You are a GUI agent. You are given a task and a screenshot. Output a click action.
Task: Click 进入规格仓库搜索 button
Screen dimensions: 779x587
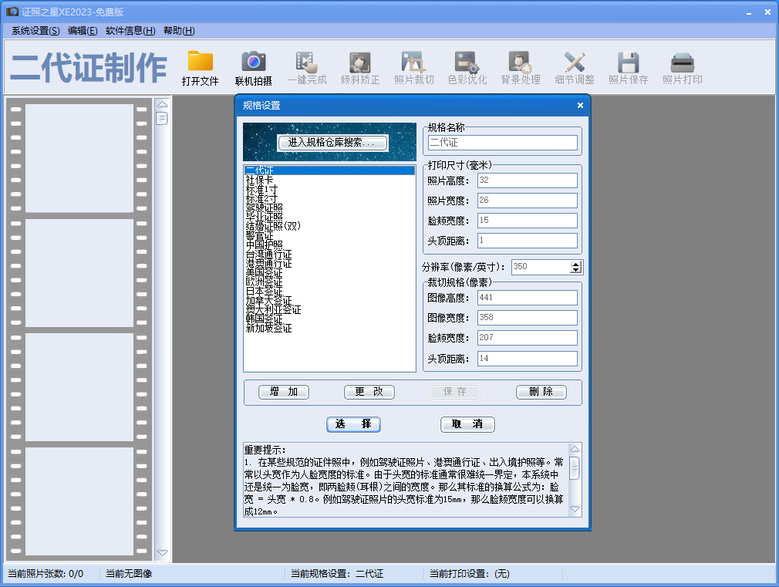point(332,143)
